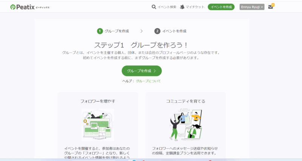This screenshot has width=302, height=161.
Task: Click the orange notification badge on envelope
Action: pos(273,5)
